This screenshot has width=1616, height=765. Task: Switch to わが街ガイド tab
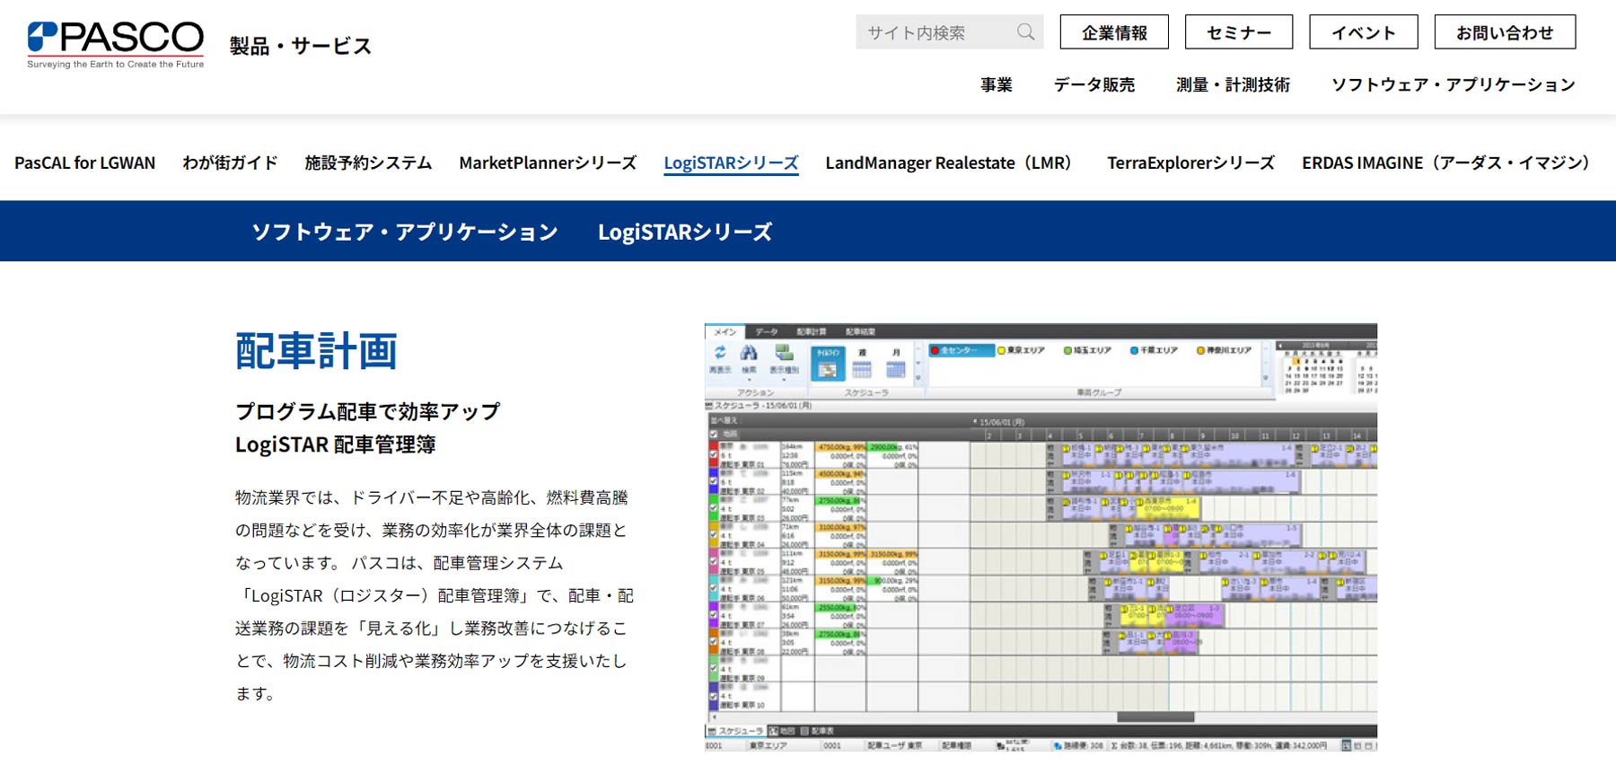click(230, 163)
